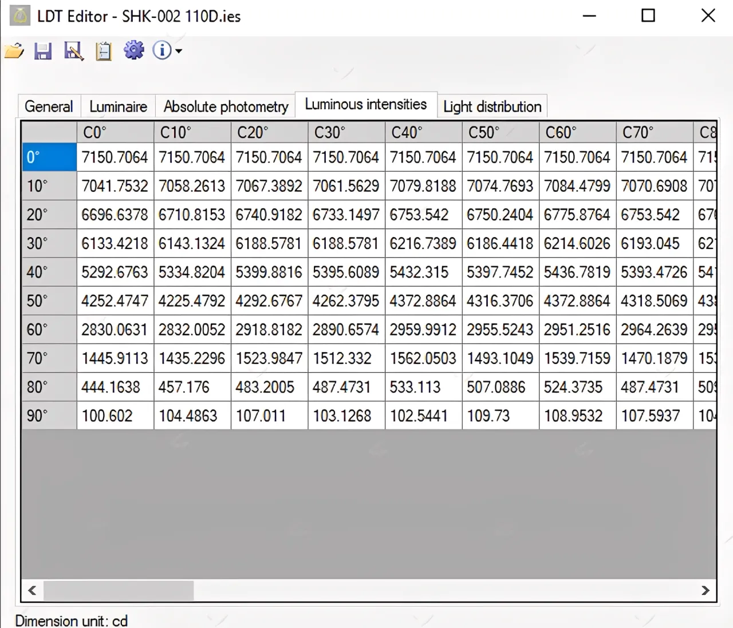This screenshot has height=628, width=733.
Task: Click the Save As icon with pencil
Action: [73, 50]
